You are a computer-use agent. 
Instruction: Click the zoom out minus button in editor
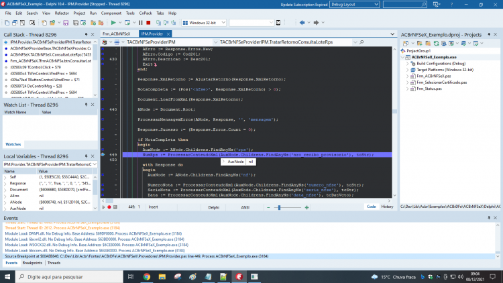coord(268,208)
